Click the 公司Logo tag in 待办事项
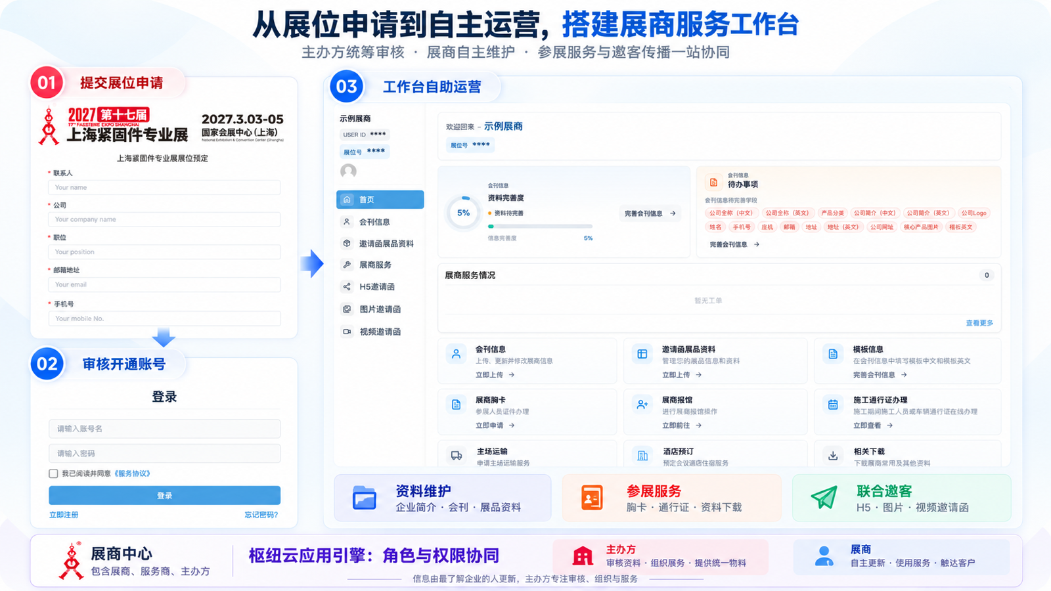Viewport: 1051px width, 591px height. 974,213
